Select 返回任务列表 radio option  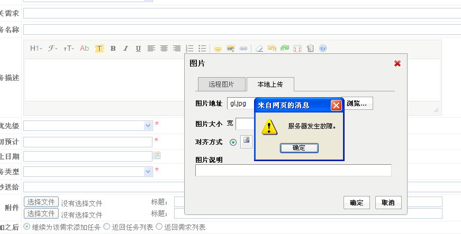click(x=107, y=227)
